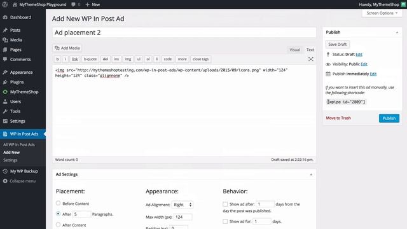Screen dimensions: 407x229
Task: Click the close tags quicktag button
Action: tap(201, 59)
